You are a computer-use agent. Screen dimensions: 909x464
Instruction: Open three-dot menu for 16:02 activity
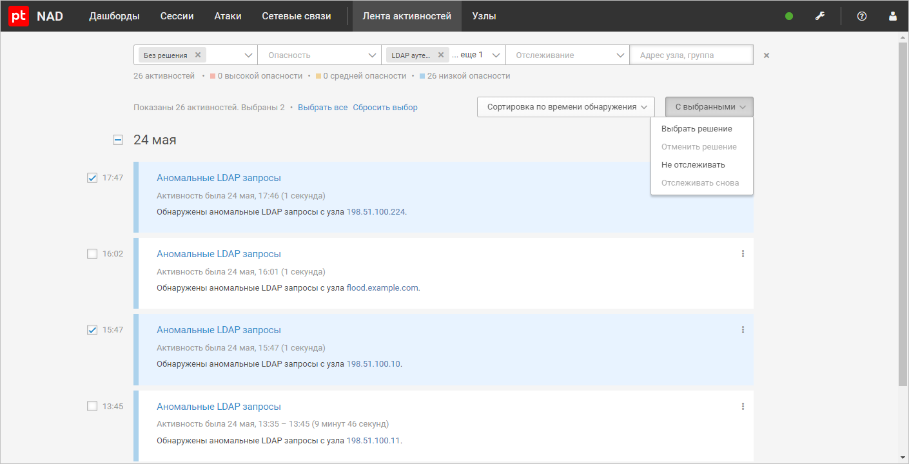click(x=743, y=254)
